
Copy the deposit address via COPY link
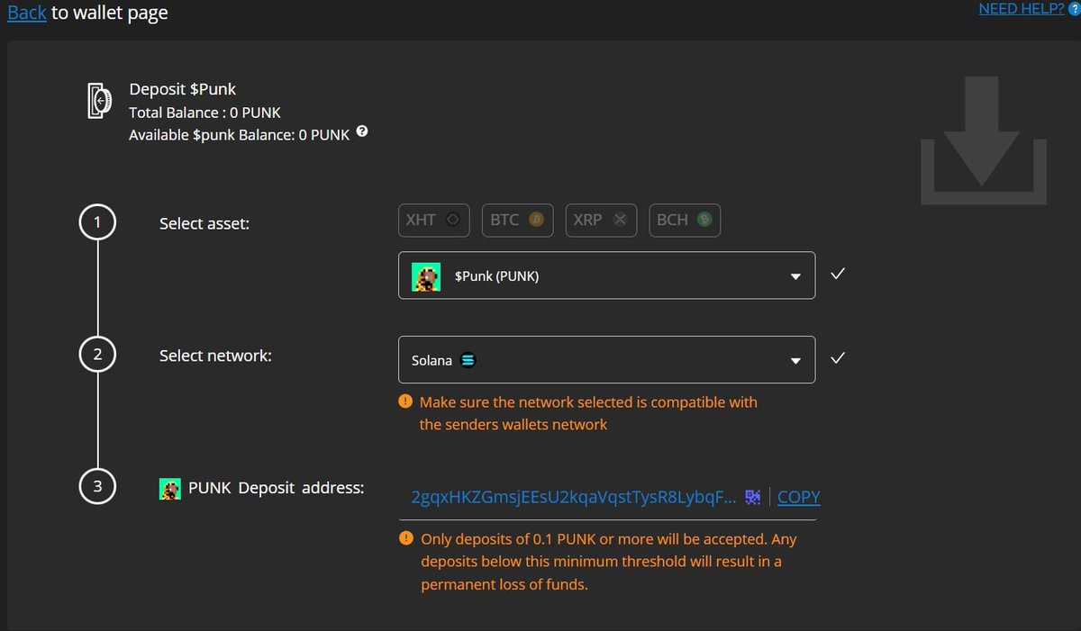point(799,497)
